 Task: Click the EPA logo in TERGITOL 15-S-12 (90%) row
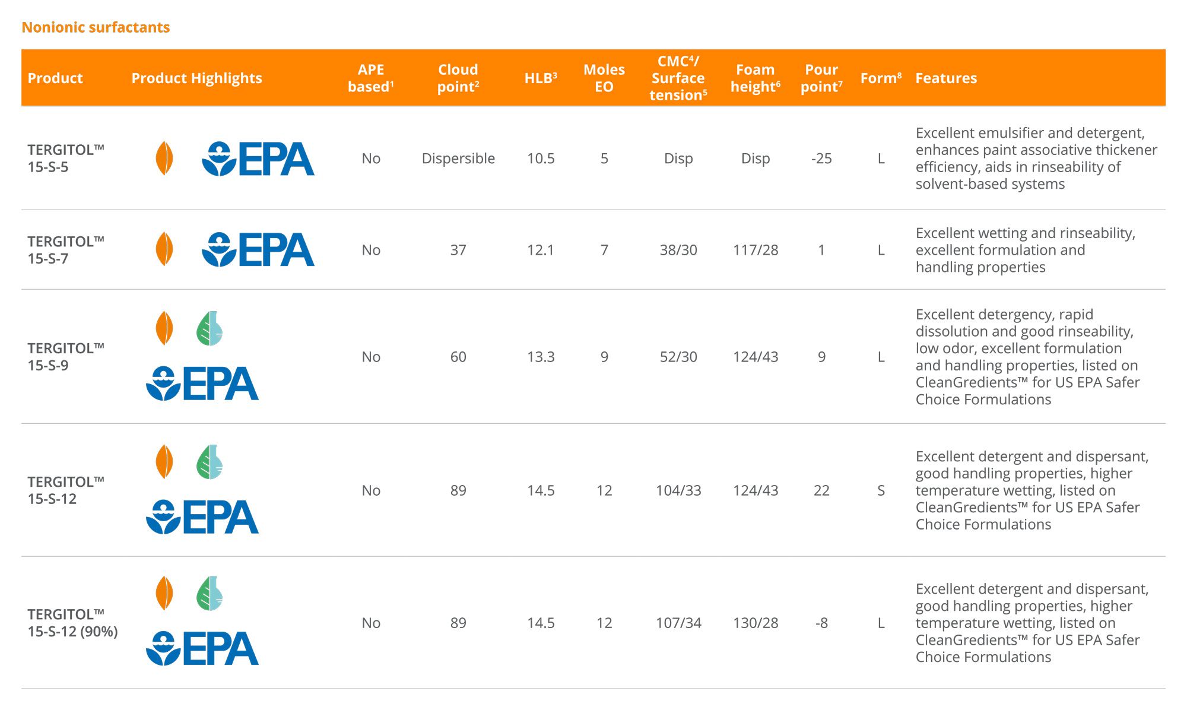click(202, 648)
